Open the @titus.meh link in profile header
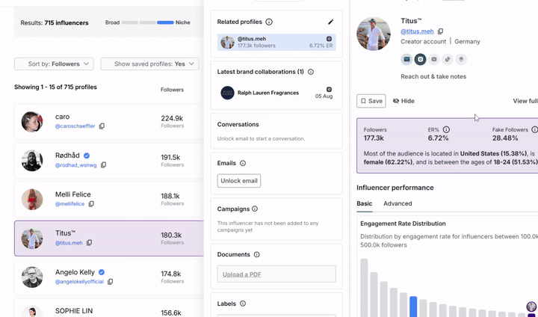This screenshot has height=317, width=538. coord(417,31)
